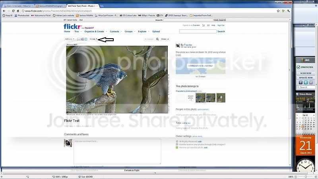Image resolution: width=318 pixels, height=179 pixels.
Task: Go to the previous month in the calendar gadget
Action: [297, 115]
